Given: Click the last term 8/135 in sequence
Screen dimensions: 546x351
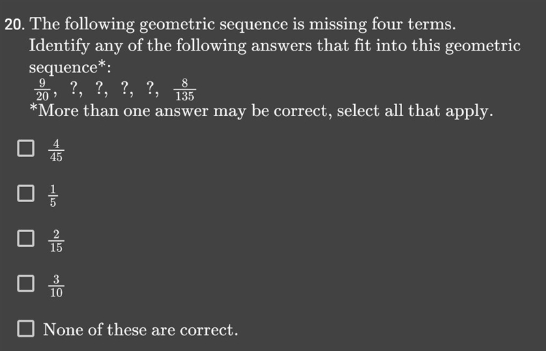Looking at the screenshot, I should click(x=184, y=89).
